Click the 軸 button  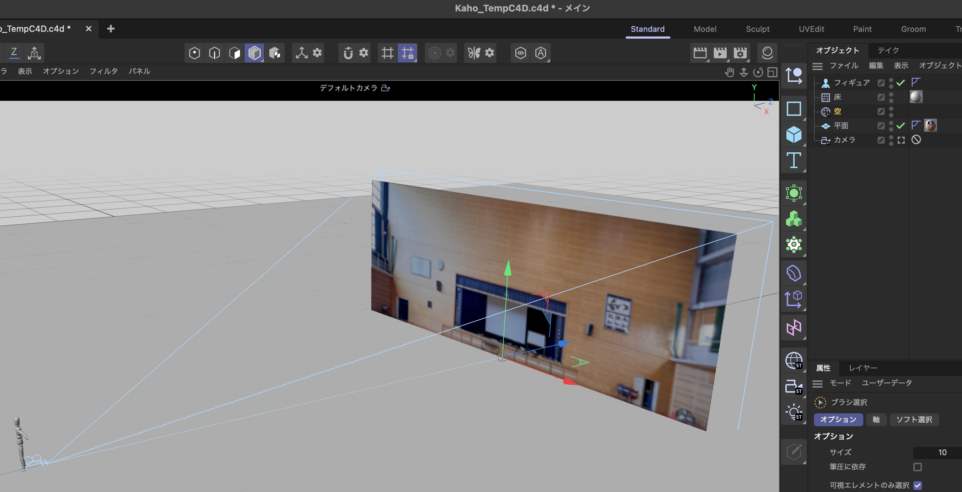(x=876, y=419)
